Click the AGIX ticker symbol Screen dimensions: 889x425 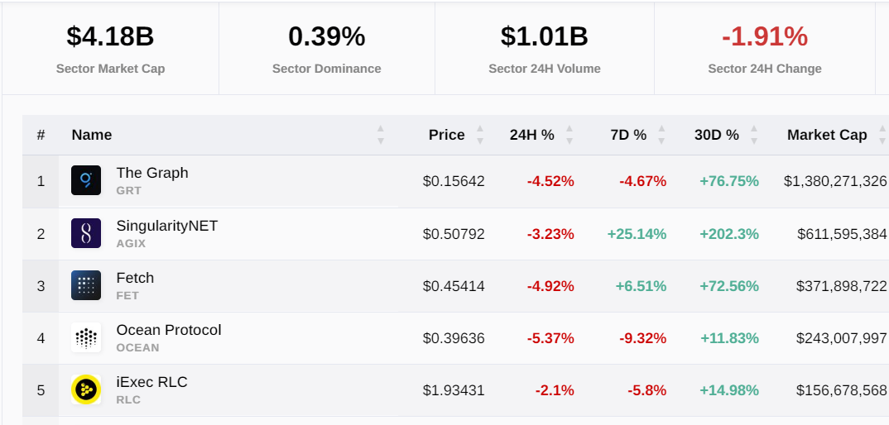pos(131,243)
